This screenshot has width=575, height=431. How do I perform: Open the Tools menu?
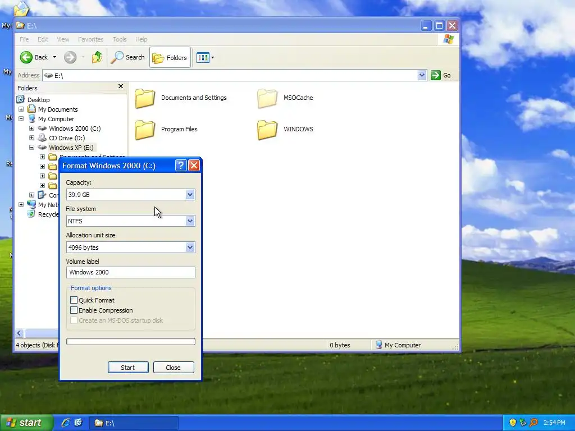point(119,39)
